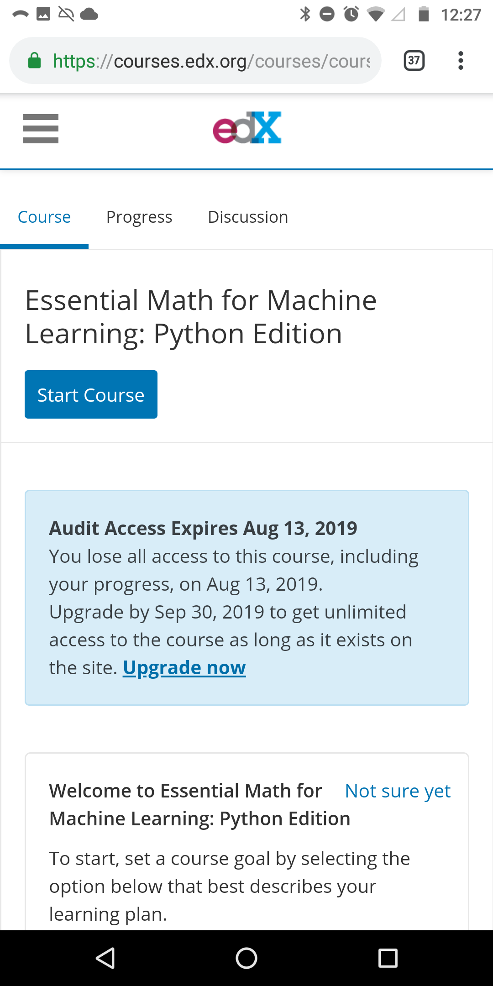
Task: Switch to the Progress tab
Action: point(139,217)
